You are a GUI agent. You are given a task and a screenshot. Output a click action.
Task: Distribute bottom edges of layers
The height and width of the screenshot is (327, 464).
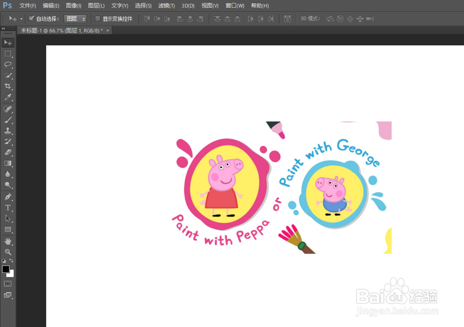click(x=237, y=19)
